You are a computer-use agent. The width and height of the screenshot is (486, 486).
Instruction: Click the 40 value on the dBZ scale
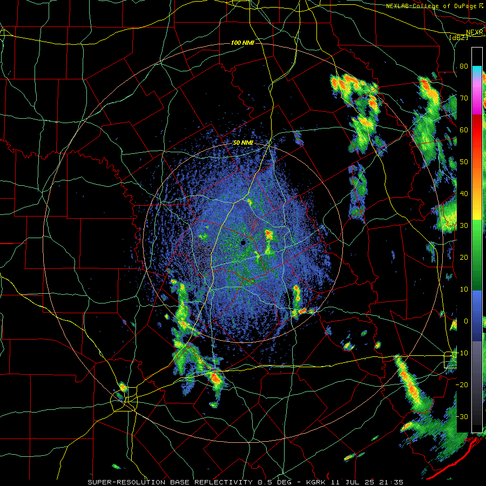click(x=464, y=194)
